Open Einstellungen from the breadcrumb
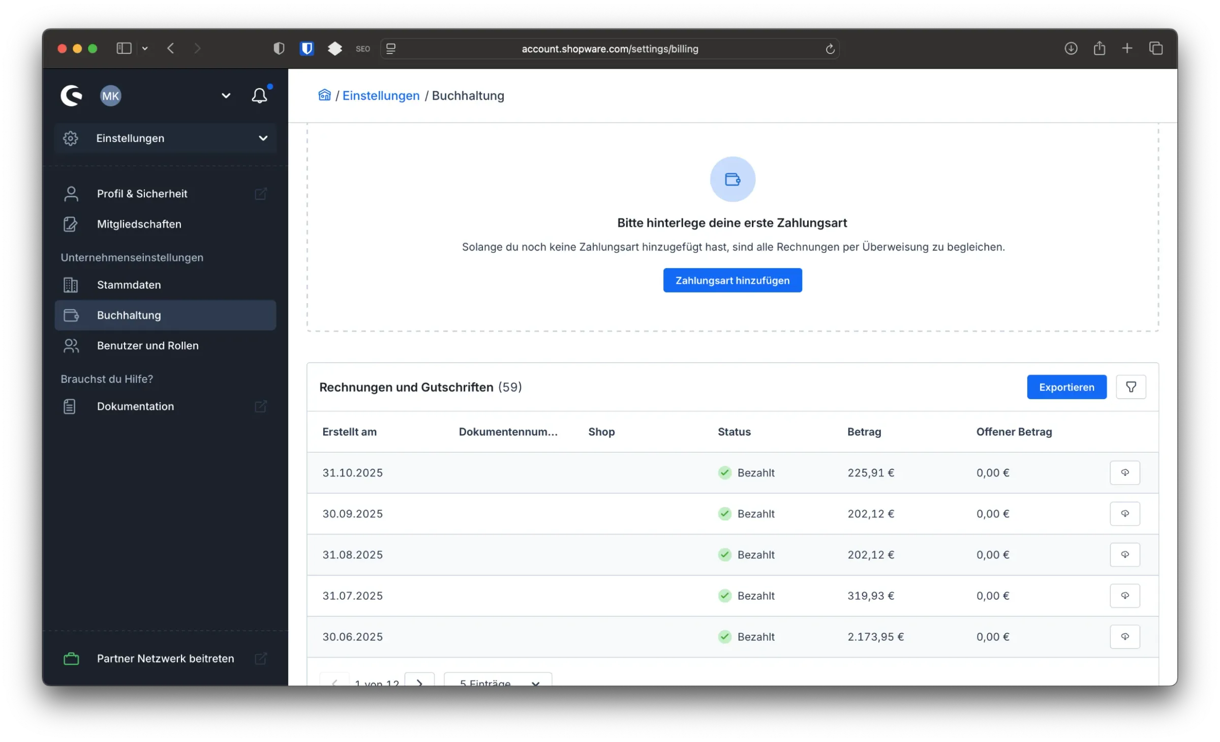The width and height of the screenshot is (1220, 742). click(x=381, y=95)
